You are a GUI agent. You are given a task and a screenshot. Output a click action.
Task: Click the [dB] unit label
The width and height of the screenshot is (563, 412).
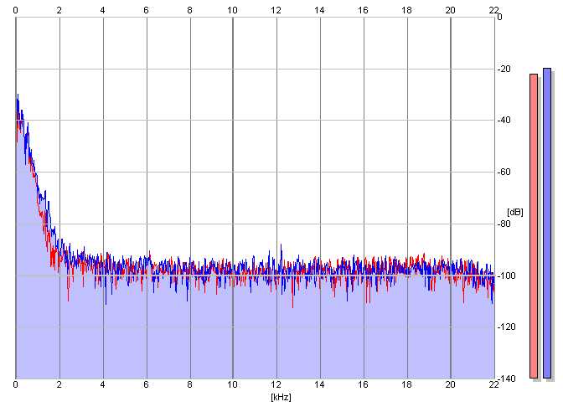click(515, 212)
